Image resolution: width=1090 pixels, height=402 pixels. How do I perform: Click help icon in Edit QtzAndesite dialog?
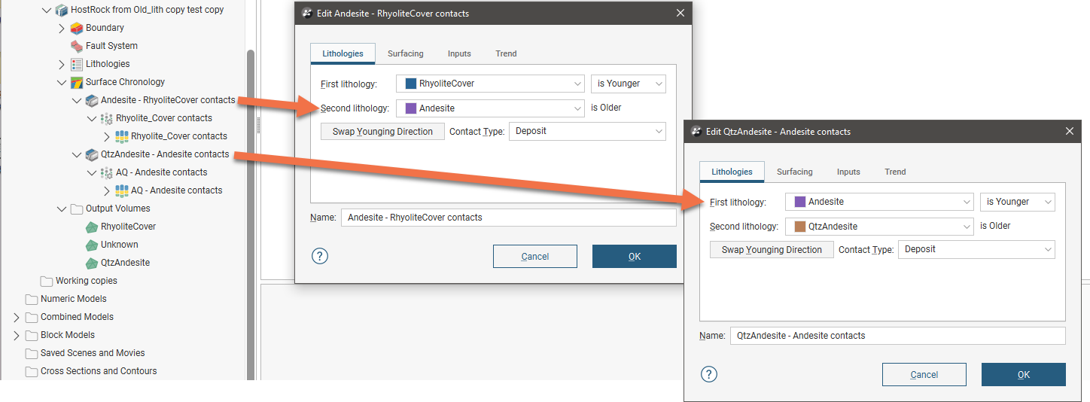pyautogui.click(x=709, y=374)
